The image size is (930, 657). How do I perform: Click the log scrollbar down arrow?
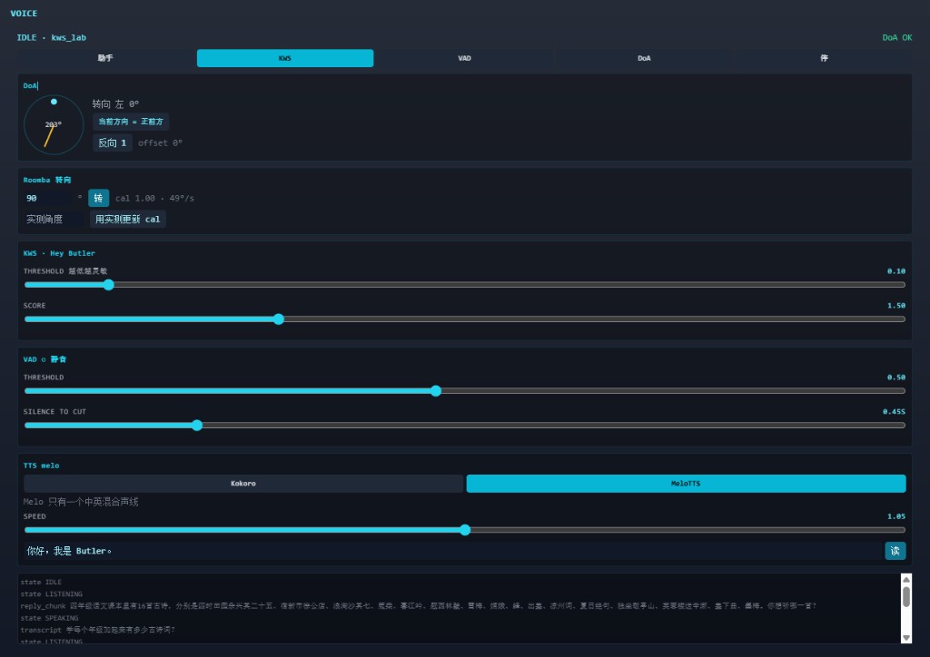pos(905,637)
